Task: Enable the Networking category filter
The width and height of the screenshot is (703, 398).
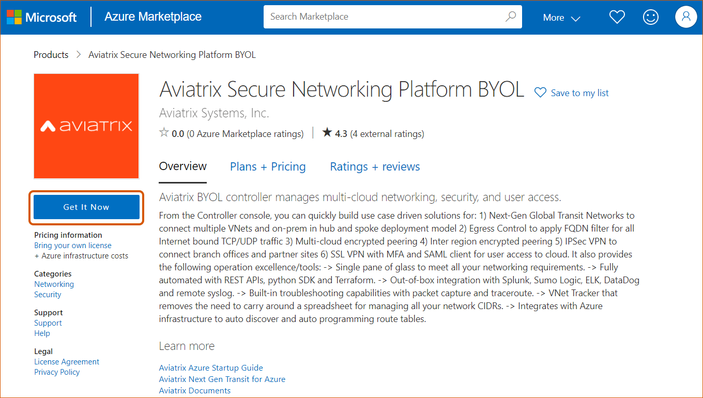Action: click(54, 284)
